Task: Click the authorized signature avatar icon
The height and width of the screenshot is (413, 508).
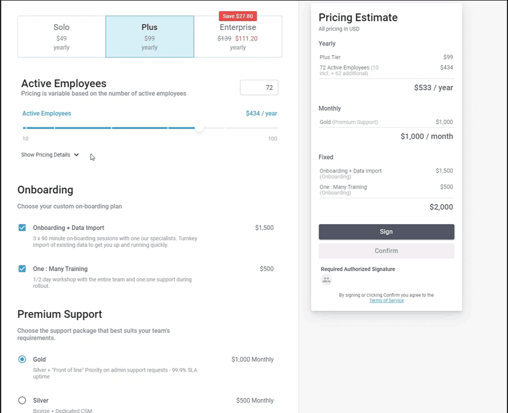Action: pos(326,280)
